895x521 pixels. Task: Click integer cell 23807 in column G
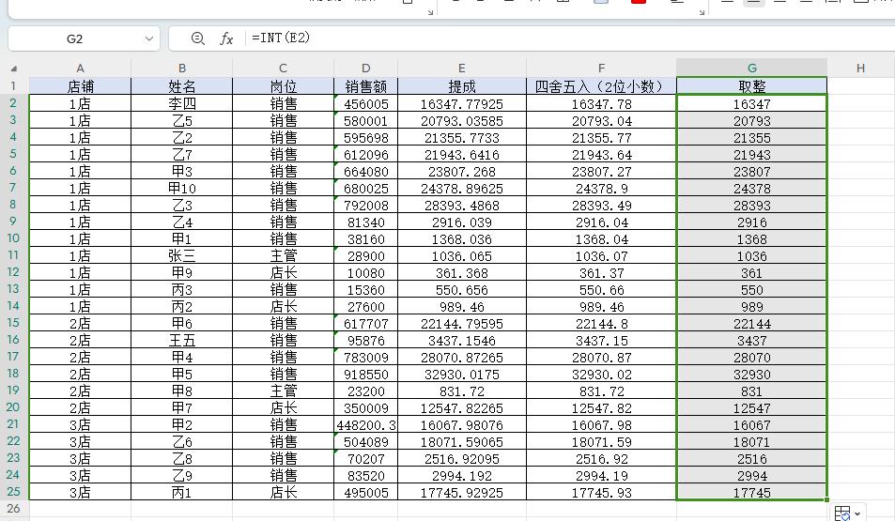[751, 171]
